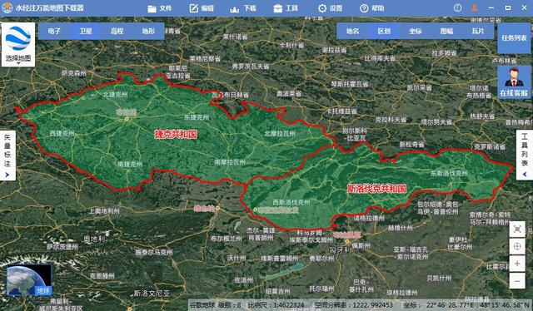
Task: Switch to the 高程 map type
Action: coord(117,31)
